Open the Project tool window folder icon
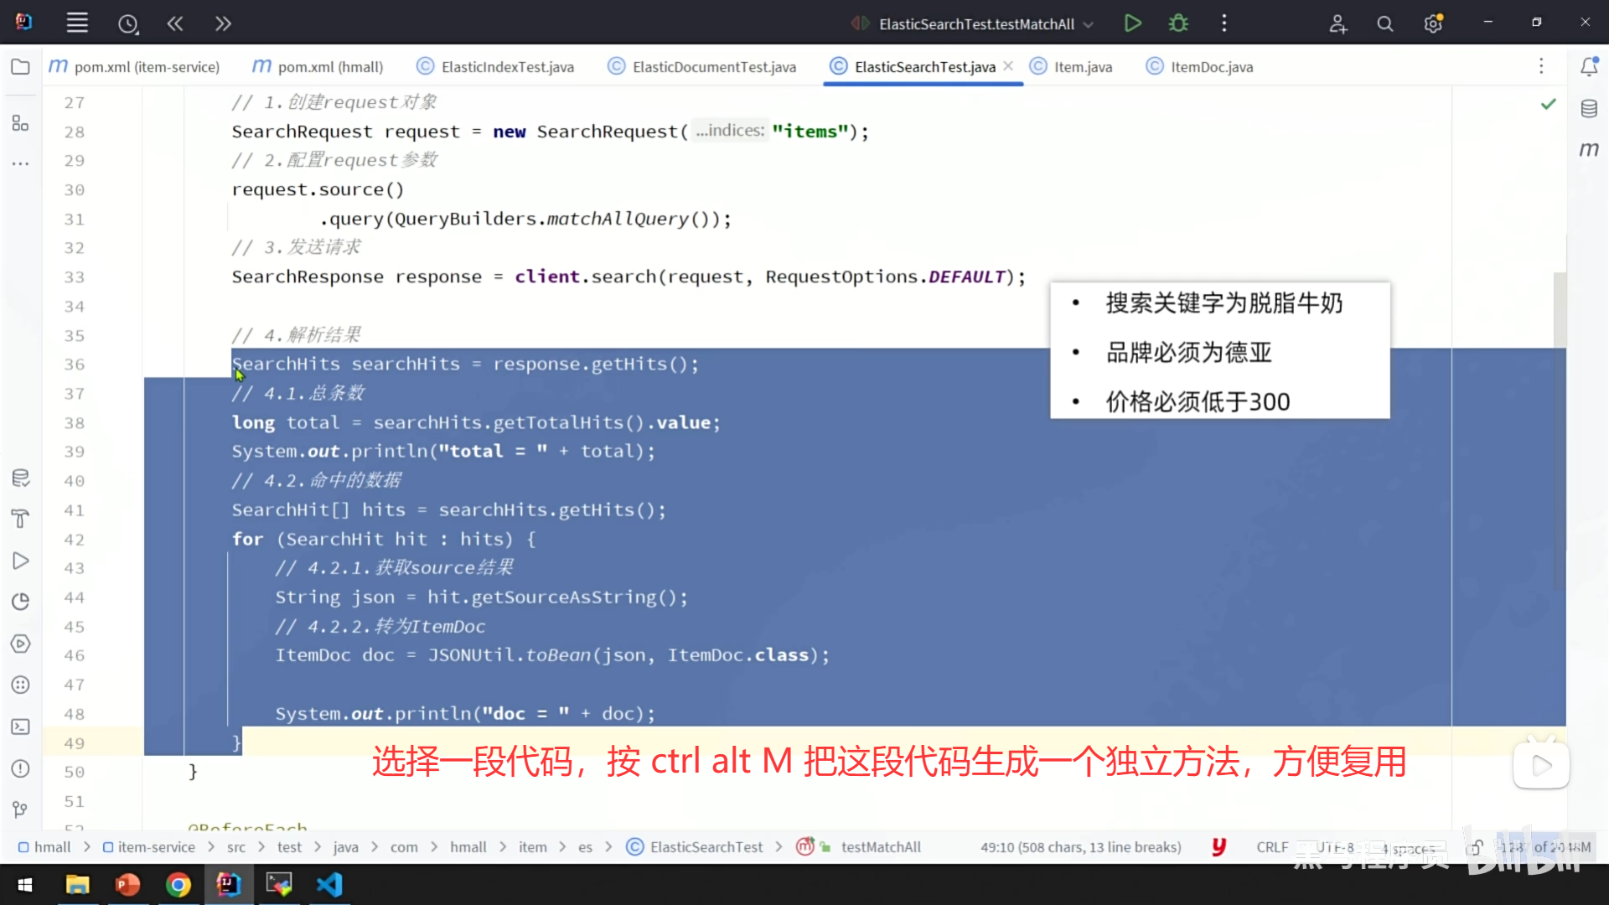This screenshot has width=1609, height=905. [20, 67]
